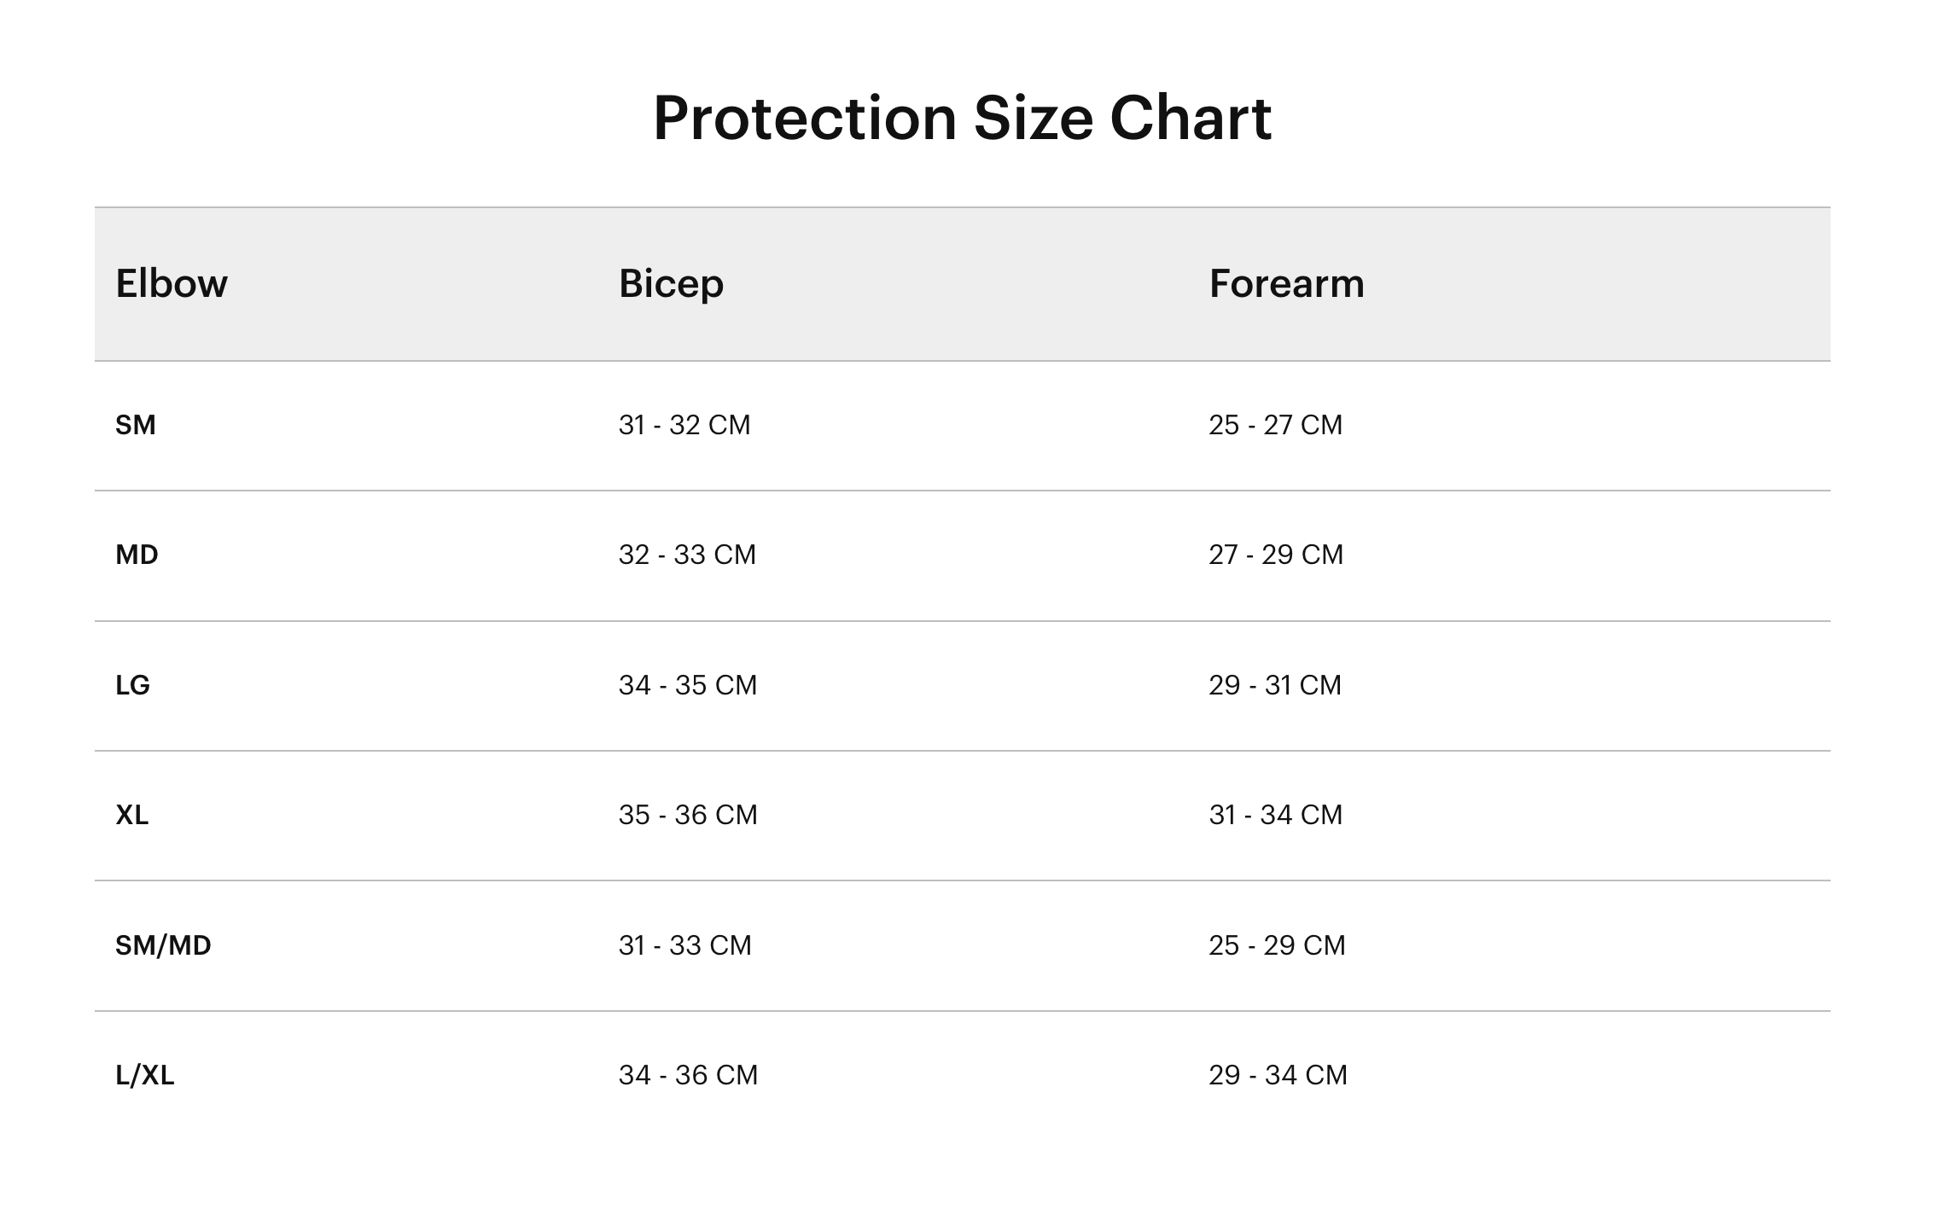Image resolution: width=1951 pixels, height=1232 pixels.
Task: Select forearm value 29 - 31 CM
Action: tap(1275, 685)
